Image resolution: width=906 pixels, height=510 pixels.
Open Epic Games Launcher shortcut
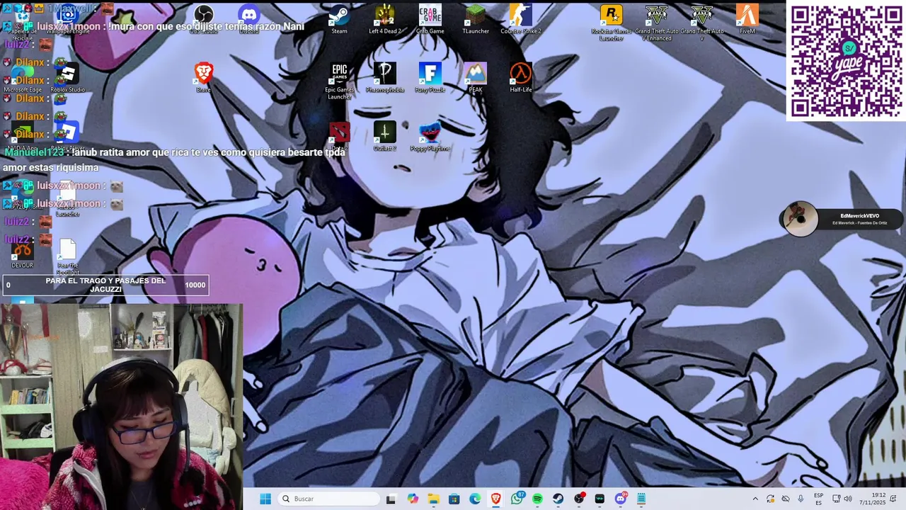click(340, 81)
